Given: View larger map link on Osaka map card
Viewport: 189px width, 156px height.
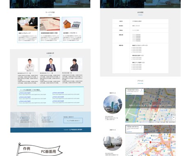Looking at the screenshot, I should click(x=129, y=132).
